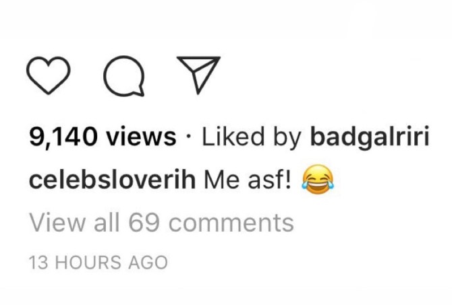The height and width of the screenshot is (305, 452).
Task: Select the "Me asf!" caption text
Action: point(247,180)
